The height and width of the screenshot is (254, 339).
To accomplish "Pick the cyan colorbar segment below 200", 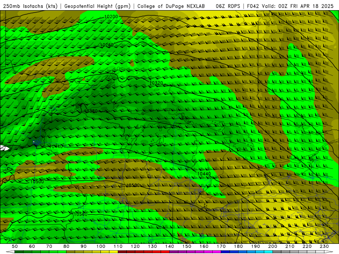I will [x=268, y=252].
